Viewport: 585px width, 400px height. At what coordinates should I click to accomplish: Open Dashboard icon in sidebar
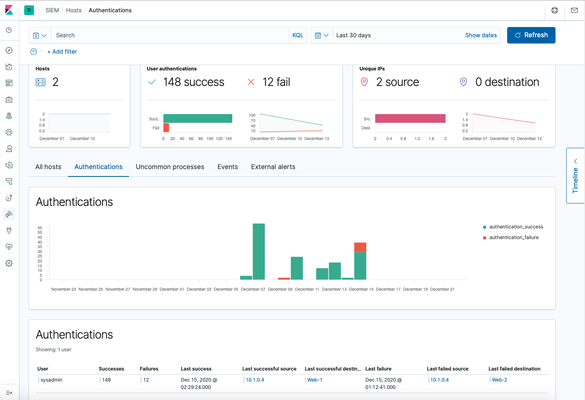pyautogui.click(x=9, y=83)
